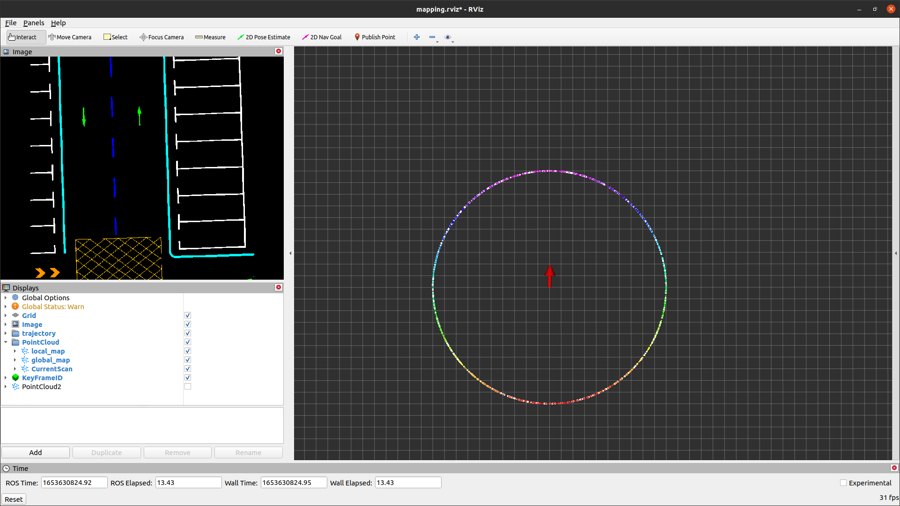Expand the Grid display settings
Screen dimensions: 900x506
tap(5, 315)
